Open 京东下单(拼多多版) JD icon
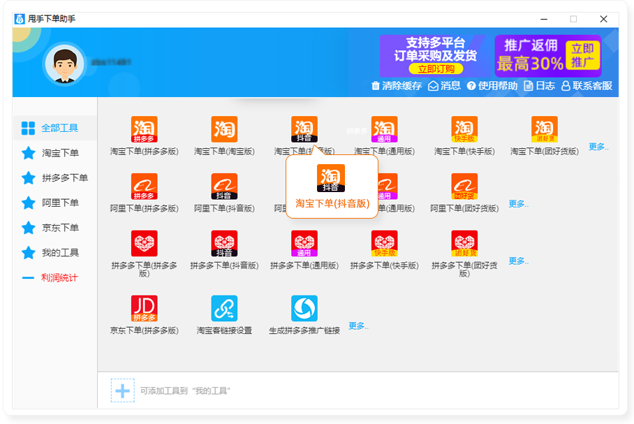The height and width of the screenshot is (424, 634). [144, 308]
